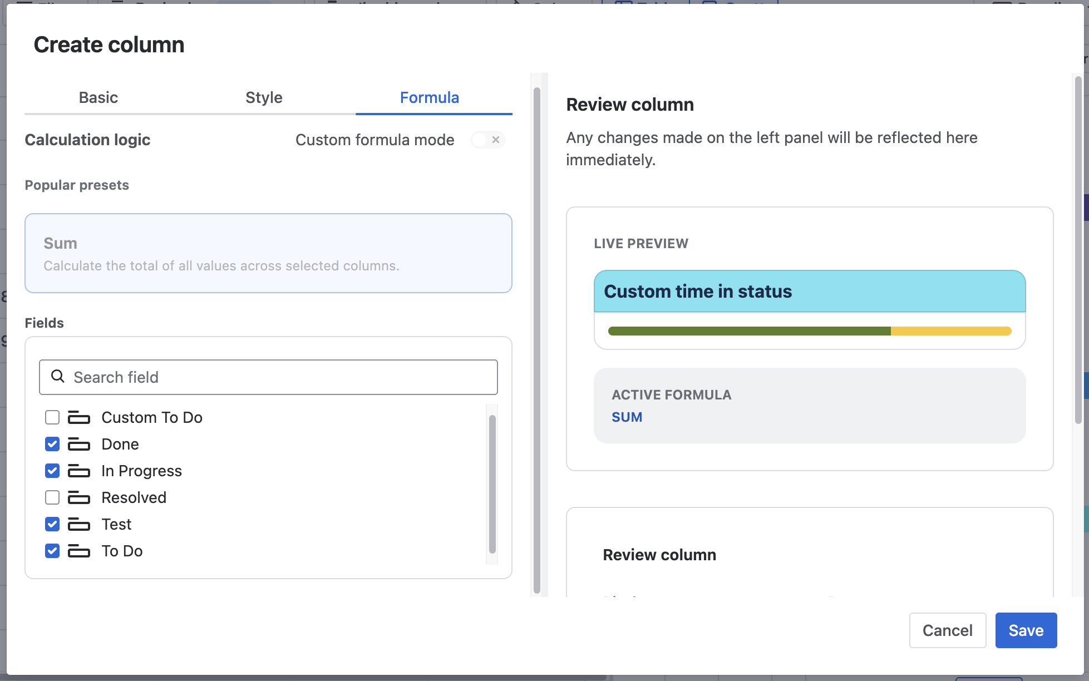Uncheck the Test field checkbox

pos(52,524)
